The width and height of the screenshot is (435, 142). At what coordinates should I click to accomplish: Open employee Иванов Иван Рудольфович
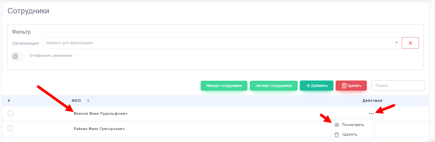pyautogui.click(x=100, y=114)
